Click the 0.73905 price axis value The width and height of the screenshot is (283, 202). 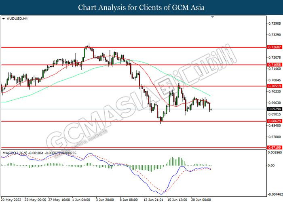[275, 23]
